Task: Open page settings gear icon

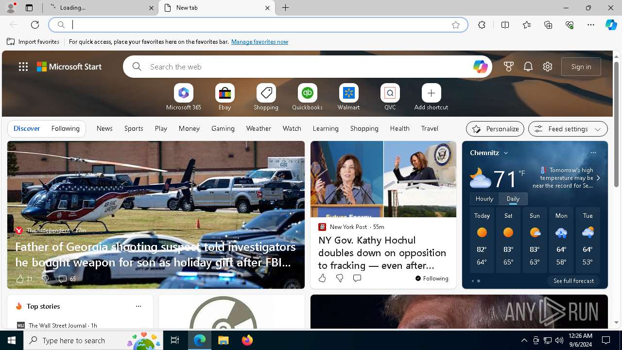Action: (548, 67)
